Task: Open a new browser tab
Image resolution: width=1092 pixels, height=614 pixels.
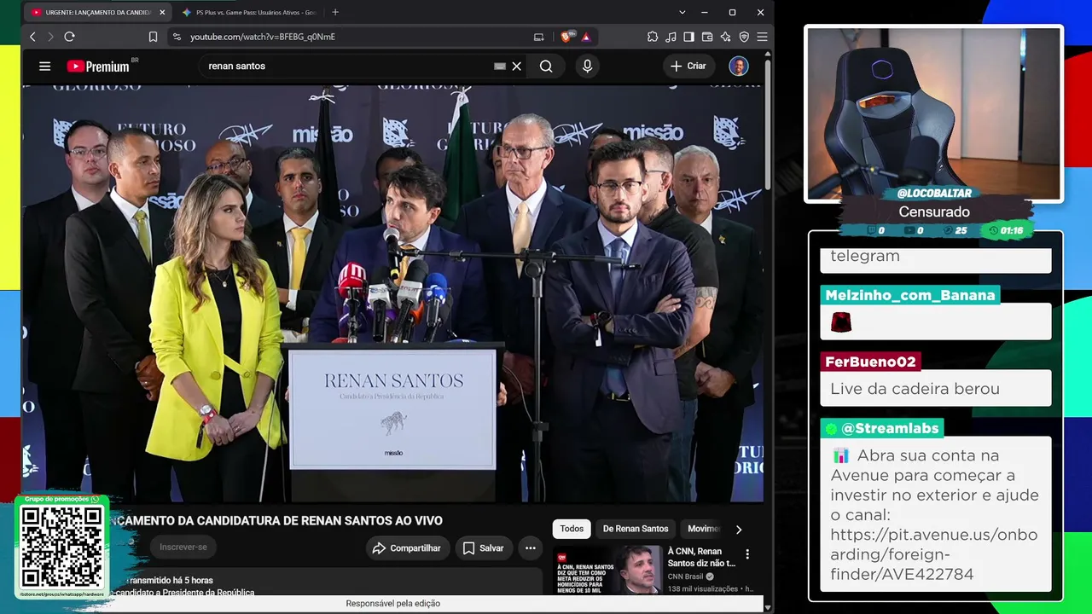Action: [x=335, y=12]
